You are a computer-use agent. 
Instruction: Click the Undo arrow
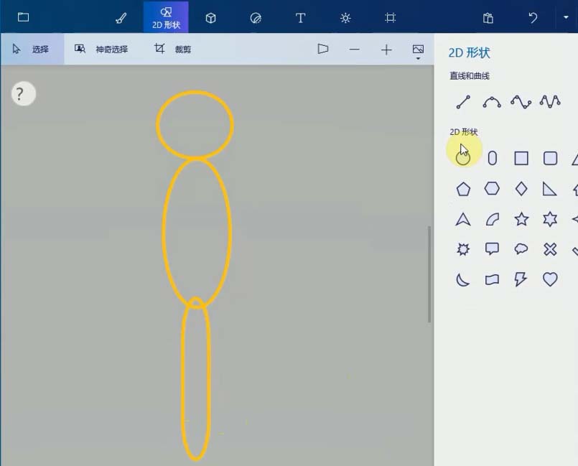point(533,18)
